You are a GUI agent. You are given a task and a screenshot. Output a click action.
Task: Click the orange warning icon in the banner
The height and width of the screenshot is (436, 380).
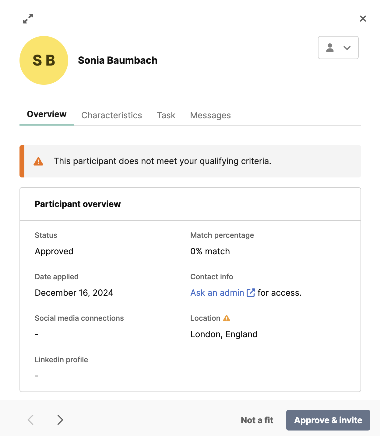(38, 161)
